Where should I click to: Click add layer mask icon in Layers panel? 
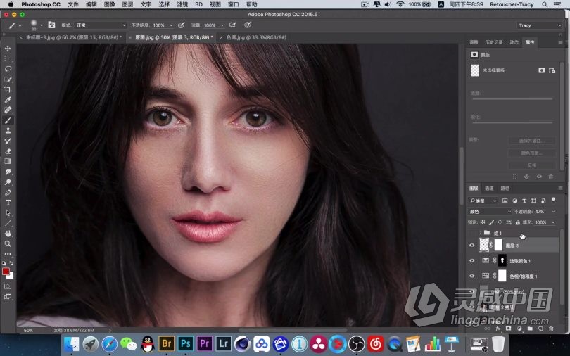(x=509, y=329)
